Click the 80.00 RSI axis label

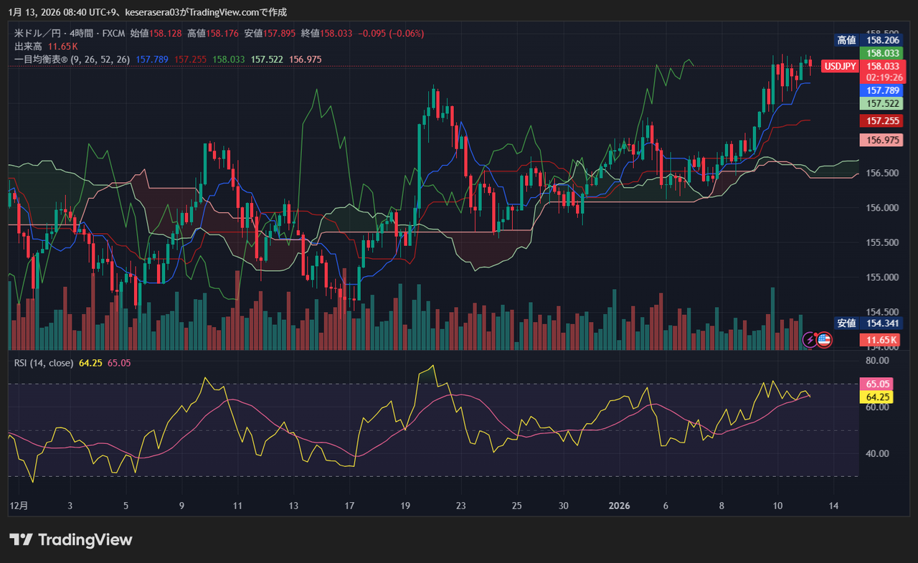(878, 360)
